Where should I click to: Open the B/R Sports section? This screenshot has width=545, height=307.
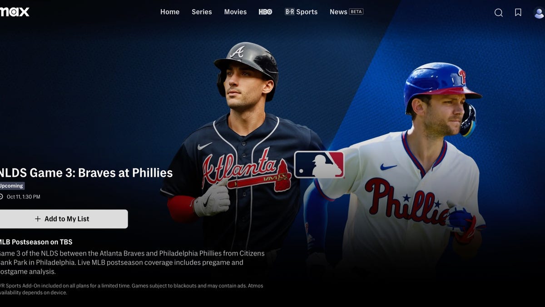click(301, 12)
